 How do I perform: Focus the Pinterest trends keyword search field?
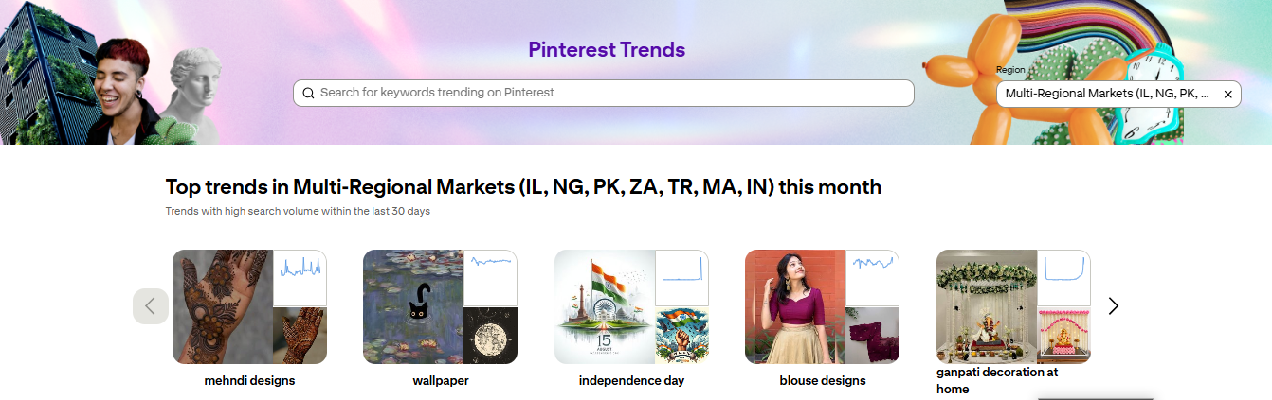point(607,93)
